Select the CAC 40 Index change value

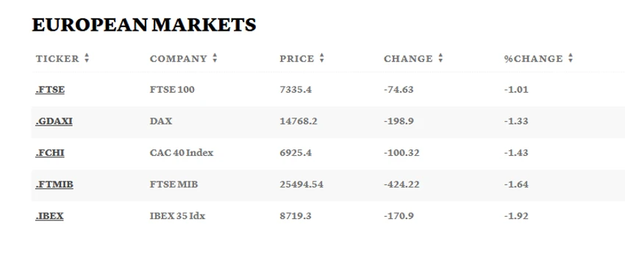point(401,153)
